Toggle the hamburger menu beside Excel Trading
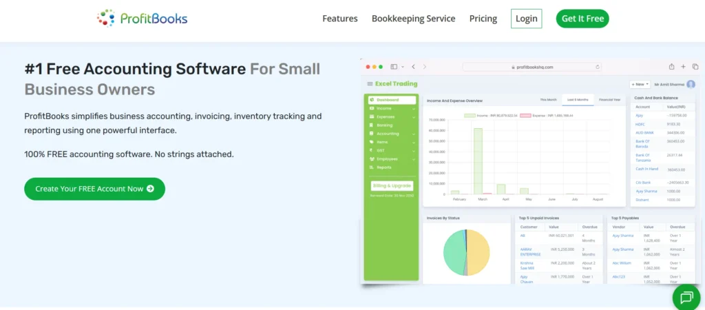 [370, 83]
